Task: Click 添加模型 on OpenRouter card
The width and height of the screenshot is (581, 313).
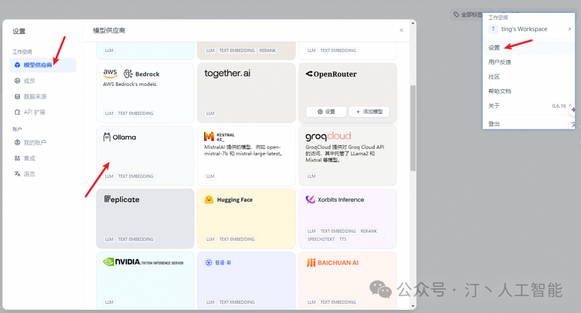Action: click(x=369, y=112)
